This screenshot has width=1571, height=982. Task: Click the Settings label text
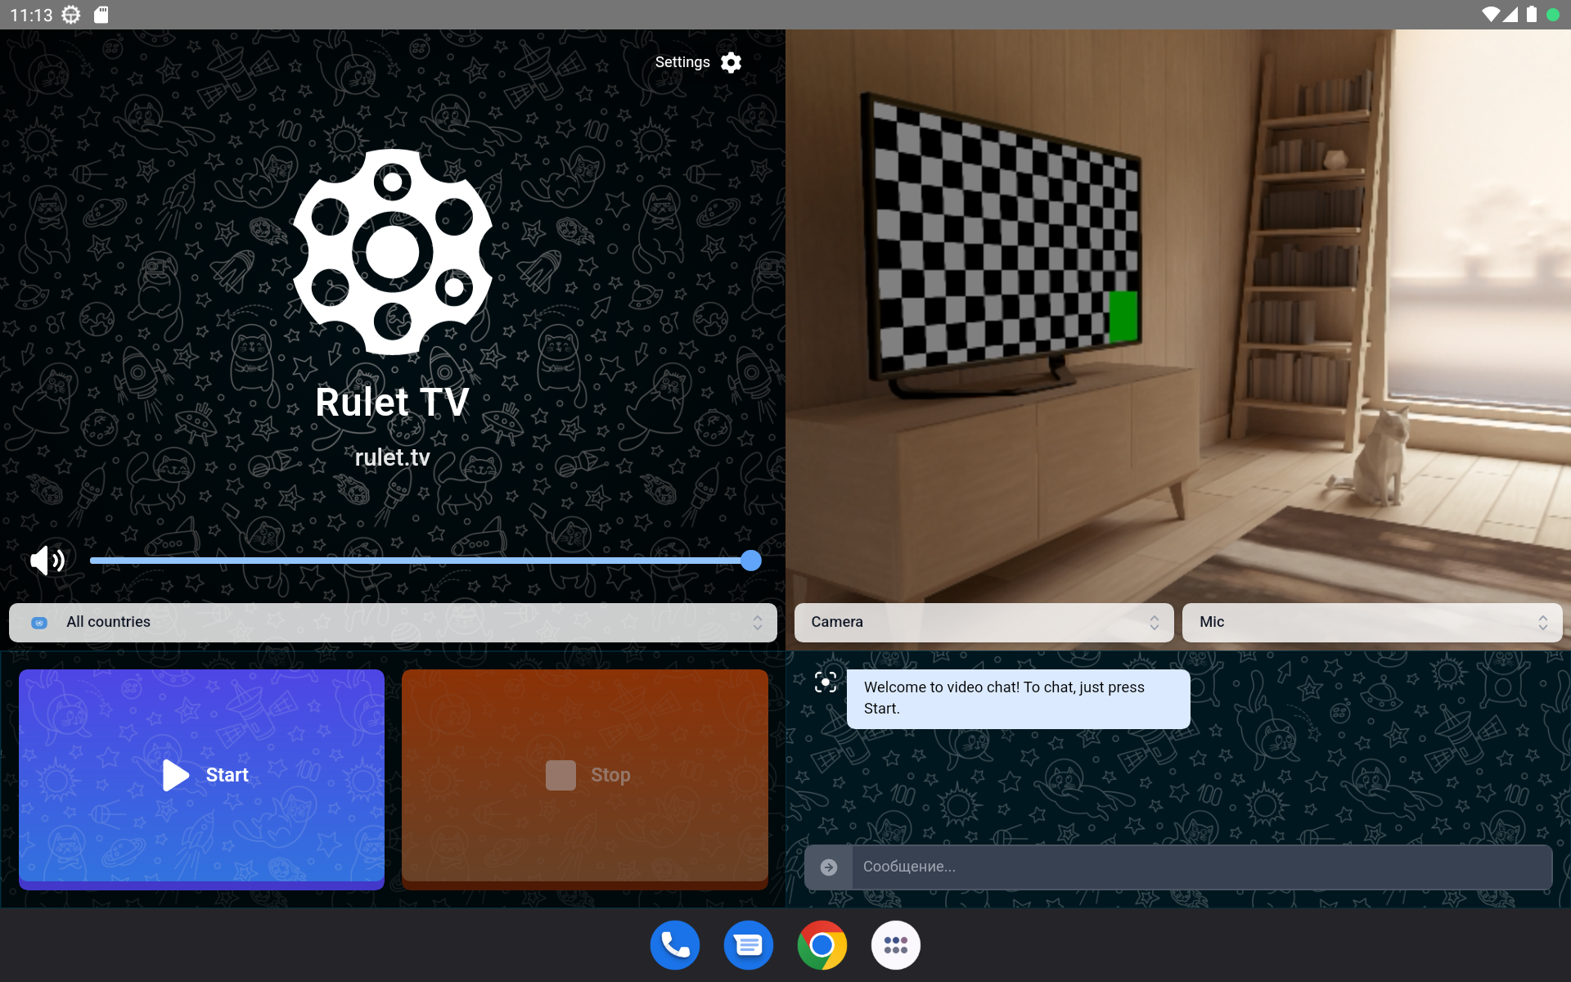(x=682, y=62)
